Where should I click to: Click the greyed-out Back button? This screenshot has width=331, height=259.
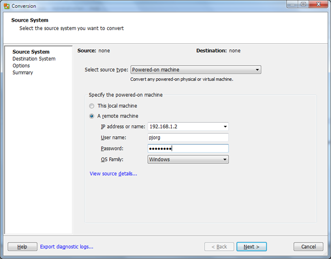pos(219,247)
